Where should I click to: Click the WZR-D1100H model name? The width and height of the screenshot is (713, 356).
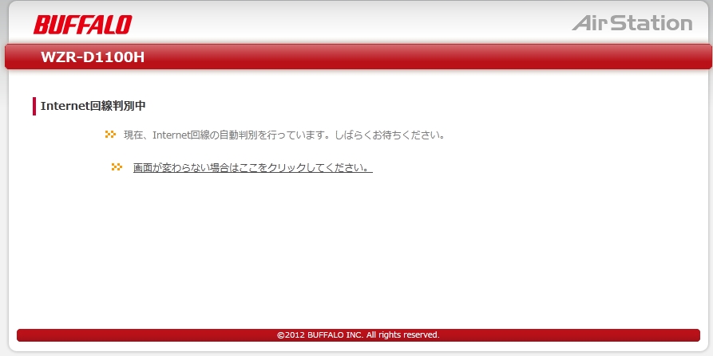tap(93, 57)
